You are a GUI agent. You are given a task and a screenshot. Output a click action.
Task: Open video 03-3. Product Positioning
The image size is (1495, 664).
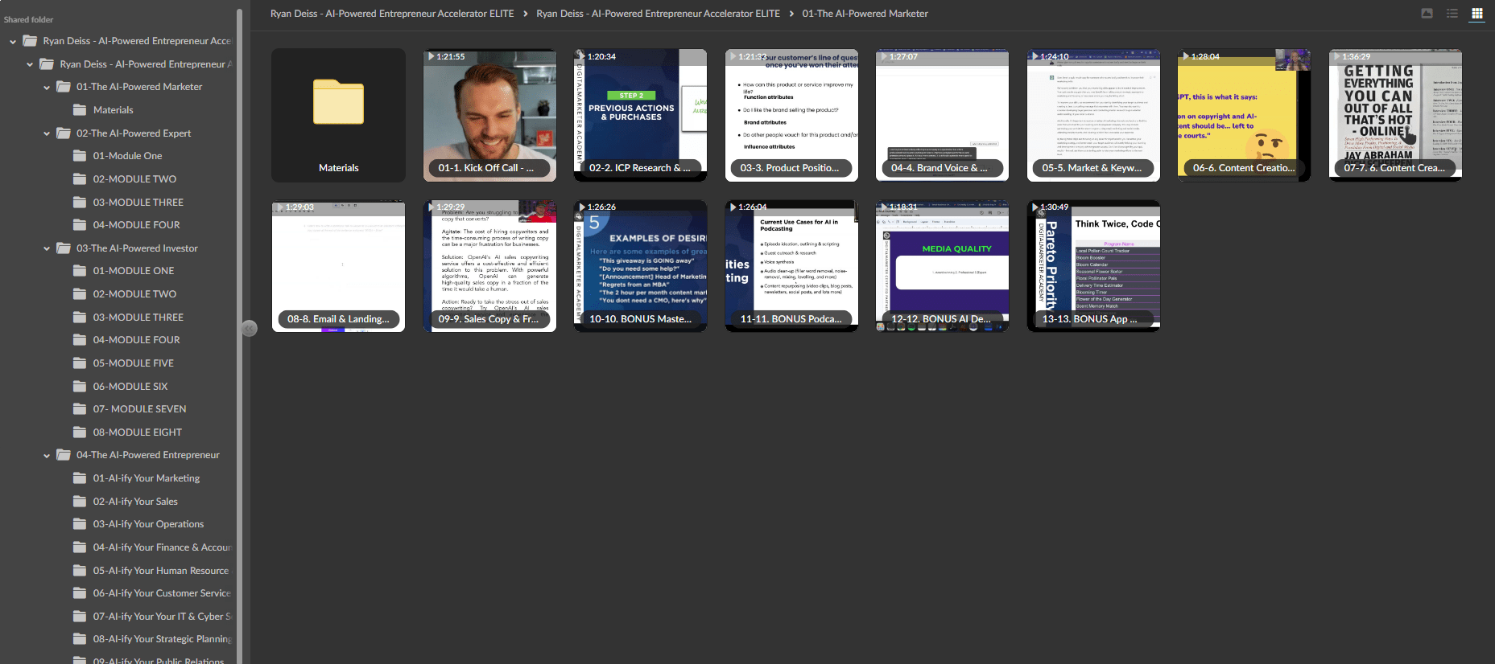tap(791, 115)
